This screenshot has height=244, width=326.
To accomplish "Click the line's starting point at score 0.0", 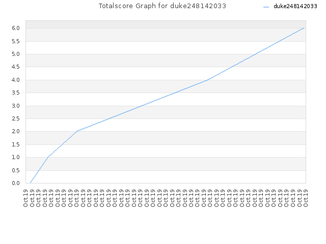I will click(31, 183).
